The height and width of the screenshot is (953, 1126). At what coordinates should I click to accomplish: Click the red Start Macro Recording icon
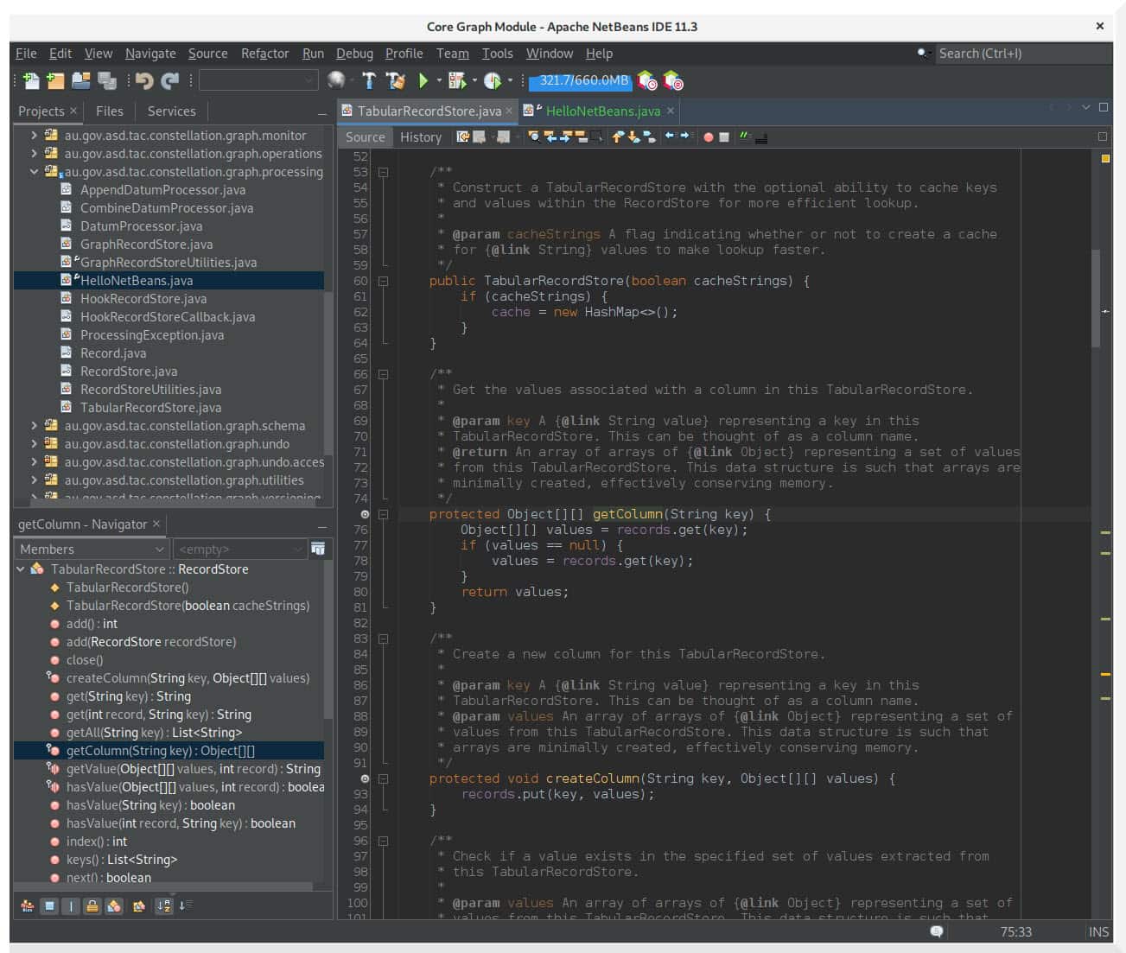click(x=709, y=137)
